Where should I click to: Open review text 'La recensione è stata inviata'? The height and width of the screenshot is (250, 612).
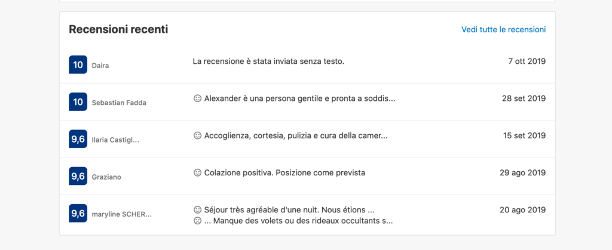[x=268, y=61]
